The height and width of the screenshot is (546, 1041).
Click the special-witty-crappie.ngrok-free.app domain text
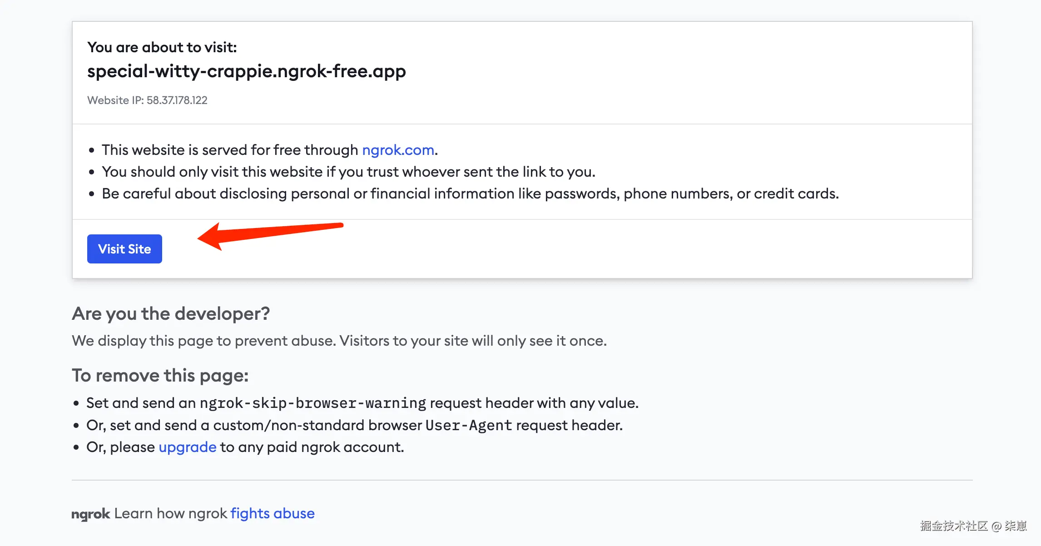pos(246,71)
